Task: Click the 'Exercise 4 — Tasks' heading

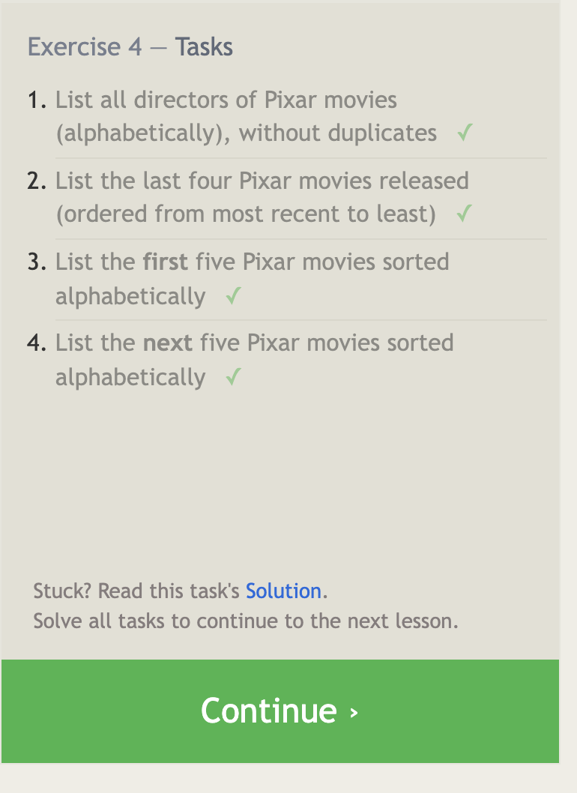Action: pos(130,47)
